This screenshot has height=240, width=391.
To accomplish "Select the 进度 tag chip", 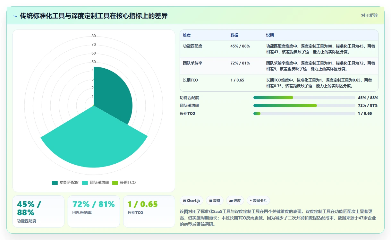I will tap(235, 201).
